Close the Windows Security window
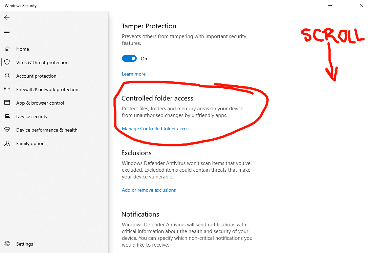369x253 pixels. [x=361, y=5]
